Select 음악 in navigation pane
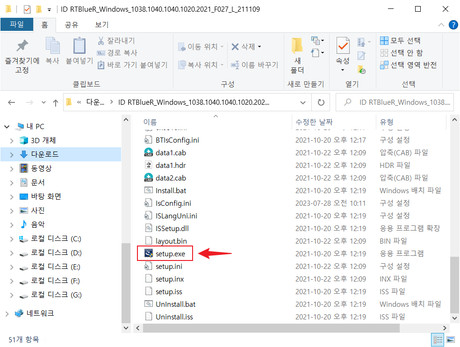The image size is (460, 347). coord(38,224)
